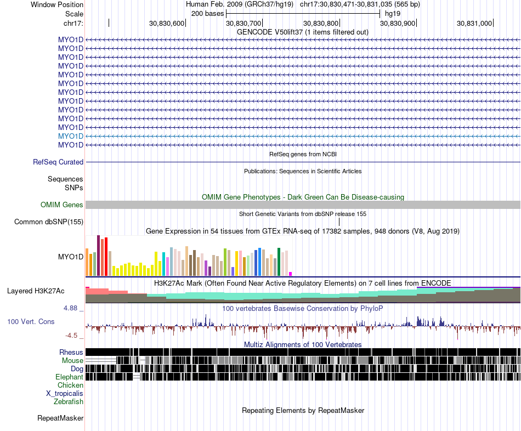
Task: Open the GTEx Gene Expression track title
Action: click(303, 231)
